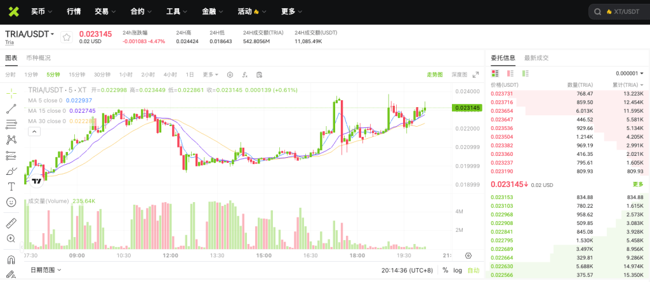This screenshot has width=650, height=282.
Task: Select the pattern drawing tool
Action: (x=11, y=140)
